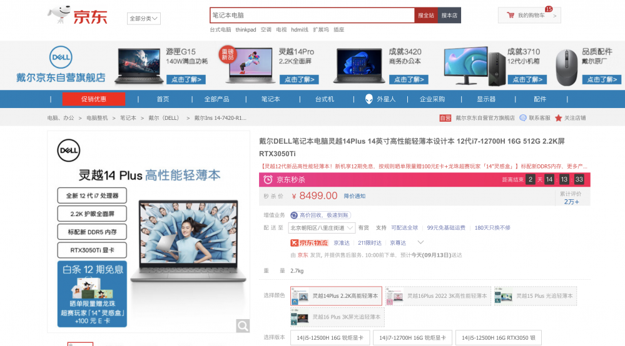The height and width of the screenshot is (346, 625).
Task: Click the 搜全站 search button
Action: (x=425, y=15)
